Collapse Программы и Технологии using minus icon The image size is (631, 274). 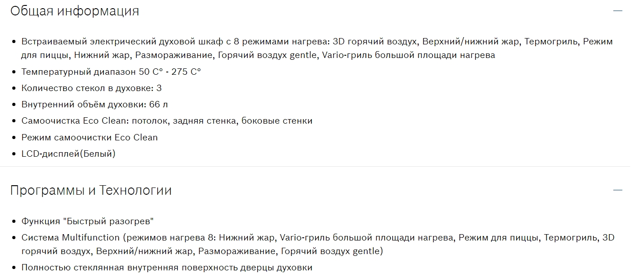tap(617, 190)
